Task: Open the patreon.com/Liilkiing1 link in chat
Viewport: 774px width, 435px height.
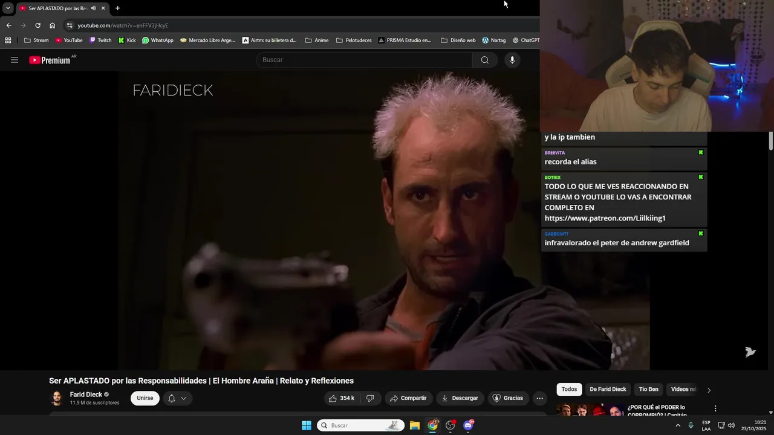Action: point(605,218)
